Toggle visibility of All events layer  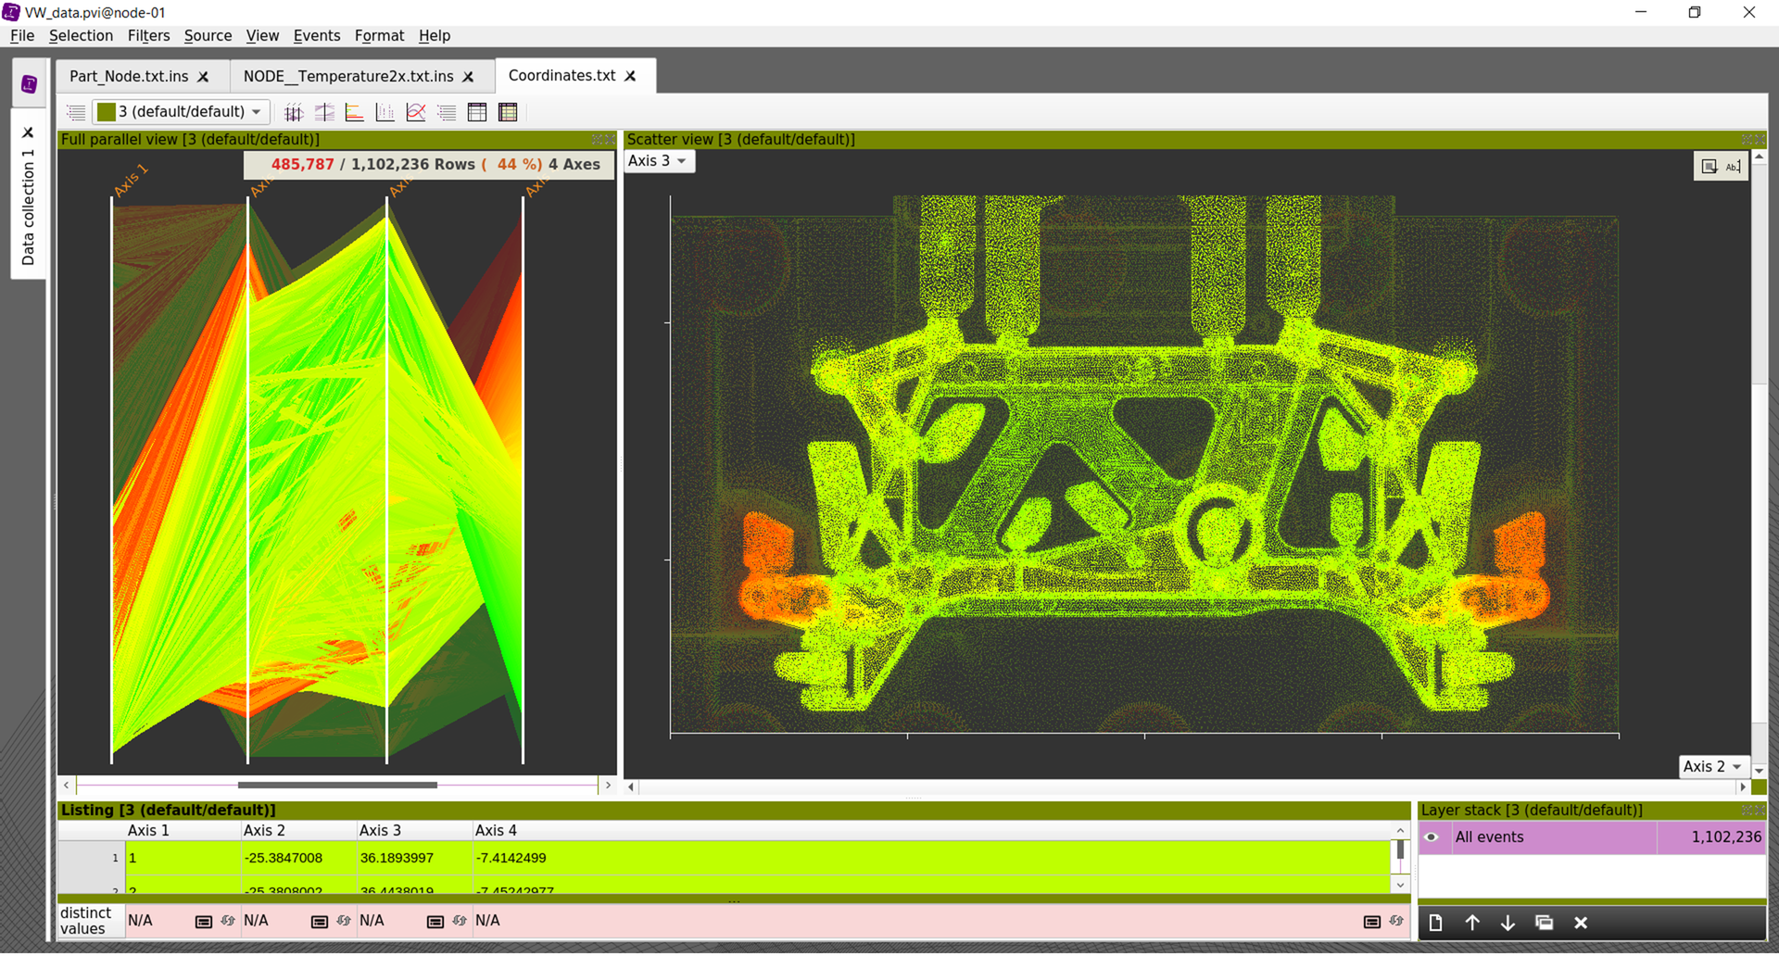pyautogui.click(x=1432, y=838)
